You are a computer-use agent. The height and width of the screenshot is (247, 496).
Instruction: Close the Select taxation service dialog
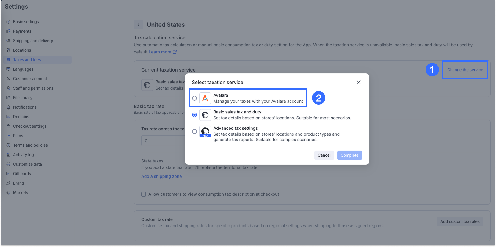click(359, 82)
